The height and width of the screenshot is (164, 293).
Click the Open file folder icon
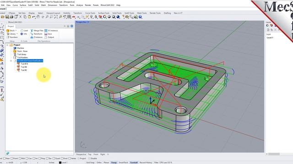click(3, 17)
